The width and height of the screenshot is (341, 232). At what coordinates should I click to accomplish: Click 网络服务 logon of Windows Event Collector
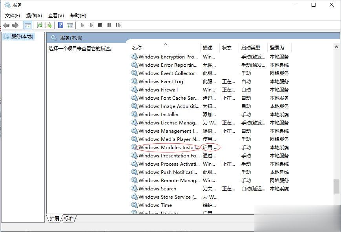[x=279, y=73]
